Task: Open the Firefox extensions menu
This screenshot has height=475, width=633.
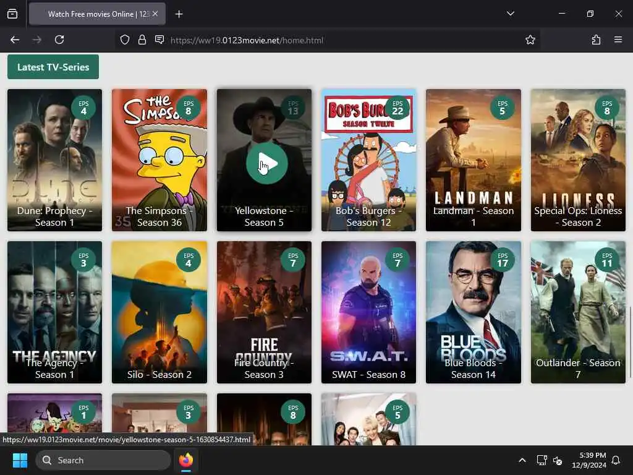Action: (x=596, y=40)
